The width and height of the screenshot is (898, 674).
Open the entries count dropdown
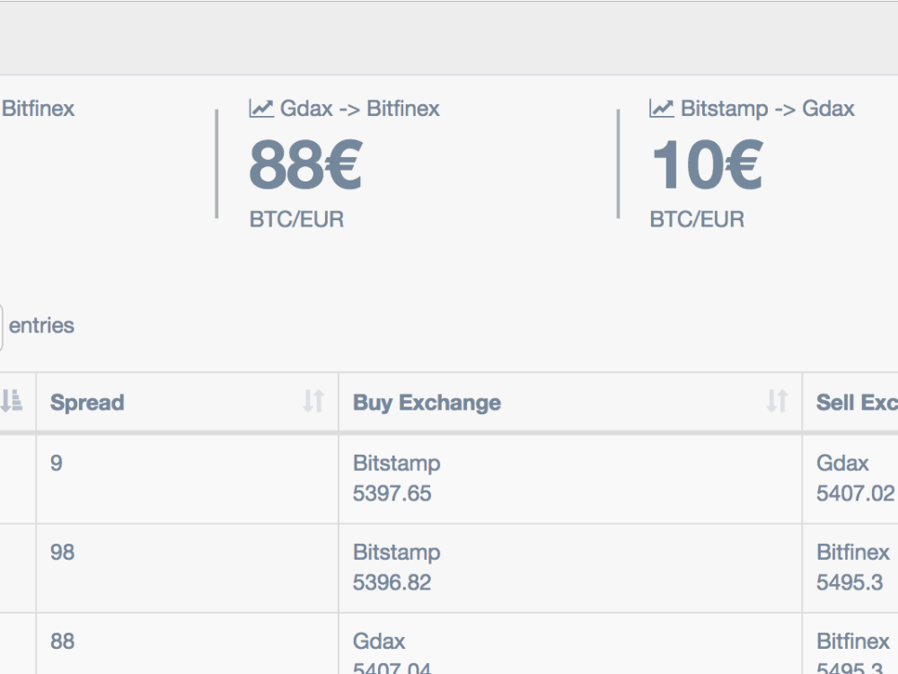[x=1, y=327]
